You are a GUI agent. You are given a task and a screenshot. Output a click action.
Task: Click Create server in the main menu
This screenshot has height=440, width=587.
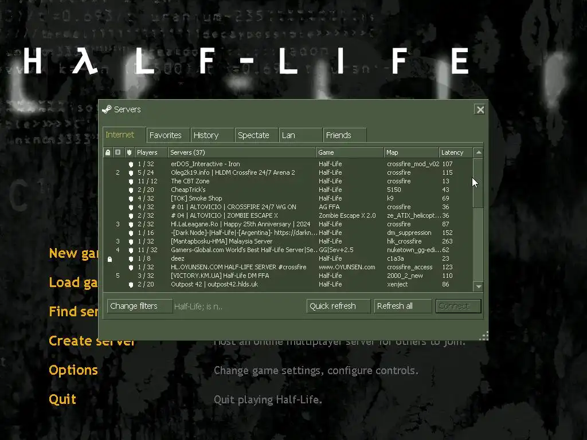(x=92, y=341)
